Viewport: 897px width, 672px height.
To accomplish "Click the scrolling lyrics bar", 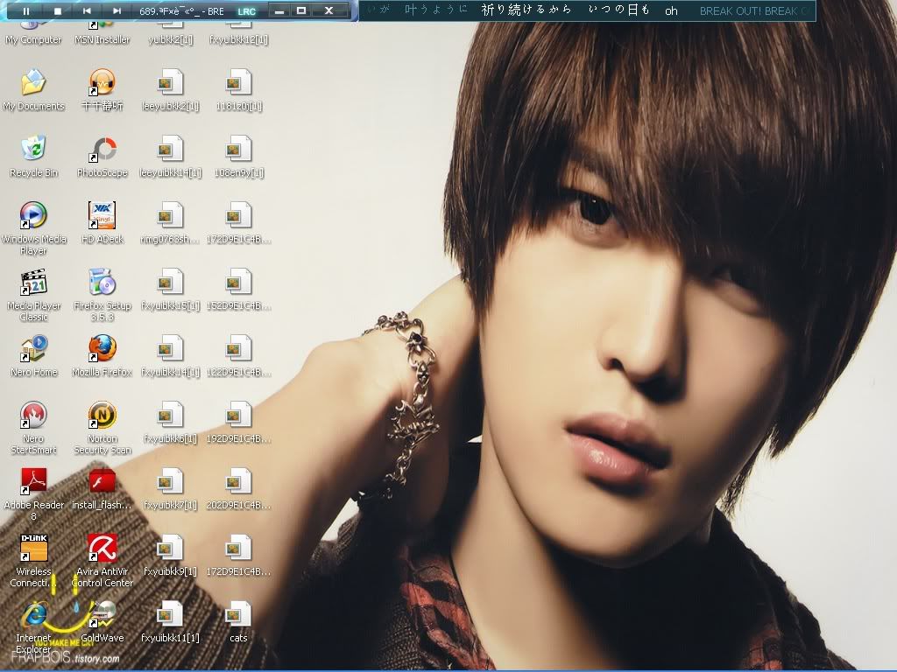I will click(587, 10).
